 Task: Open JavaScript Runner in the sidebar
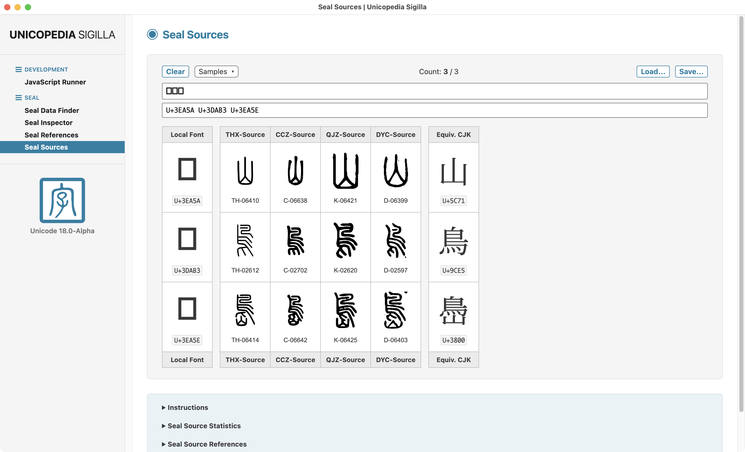coord(55,82)
